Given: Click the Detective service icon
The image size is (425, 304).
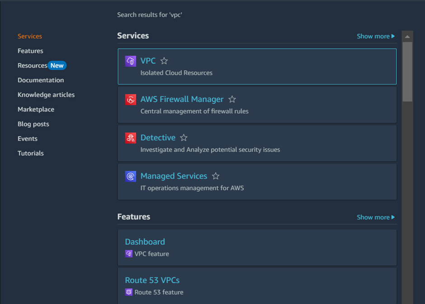Looking at the screenshot, I should pos(130,138).
